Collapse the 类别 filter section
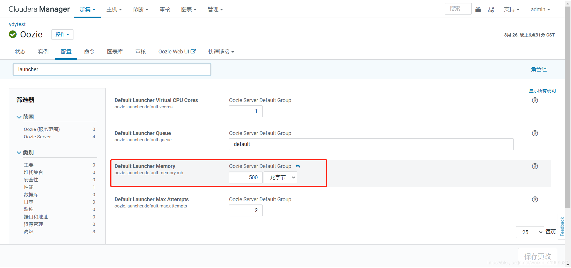Viewport: 571px width, 268px height. [25, 153]
